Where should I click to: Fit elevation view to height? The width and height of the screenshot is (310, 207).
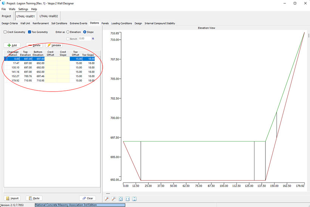(134, 199)
